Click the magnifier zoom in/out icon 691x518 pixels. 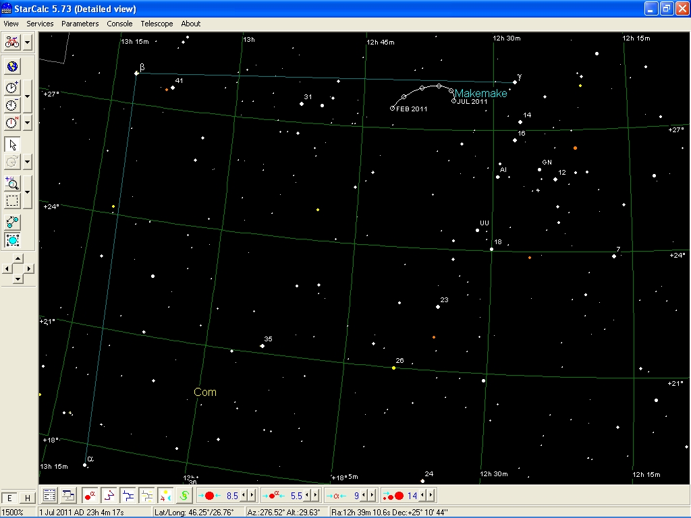pos(12,183)
